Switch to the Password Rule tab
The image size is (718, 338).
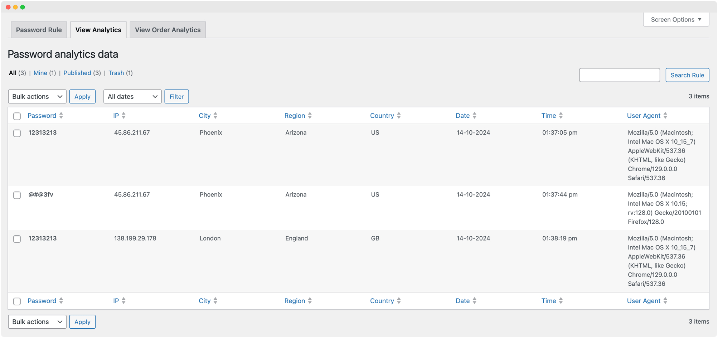39,30
